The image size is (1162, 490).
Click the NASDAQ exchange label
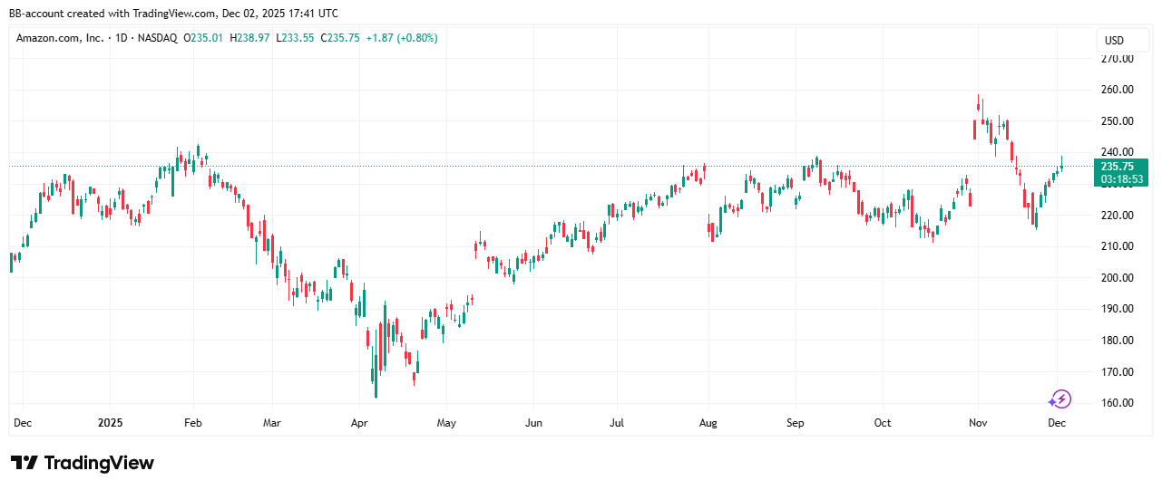coord(158,38)
